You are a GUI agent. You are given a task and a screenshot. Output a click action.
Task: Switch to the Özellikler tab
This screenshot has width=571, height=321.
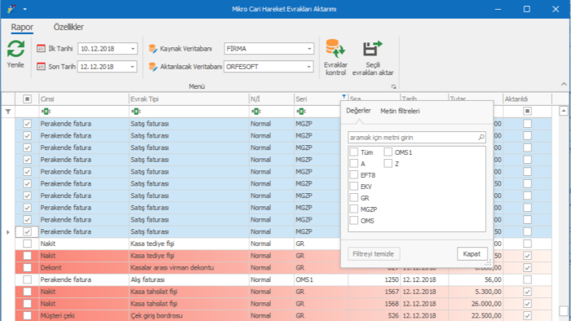tap(69, 27)
